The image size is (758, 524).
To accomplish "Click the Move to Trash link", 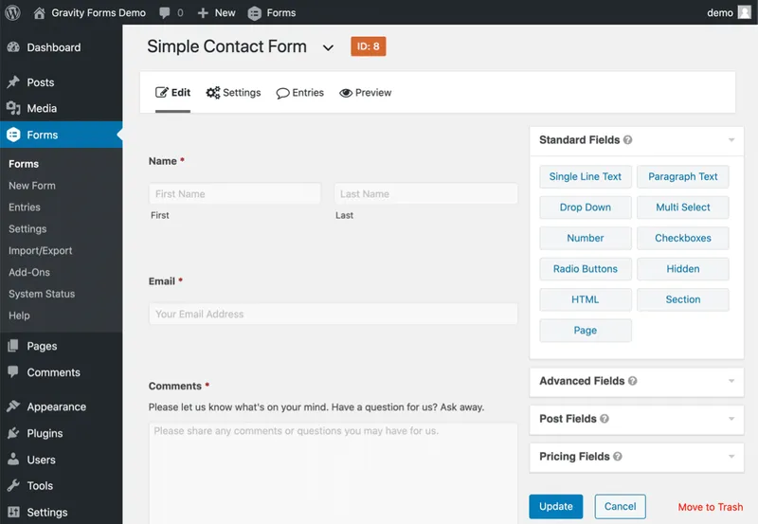I will (x=711, y=507).
